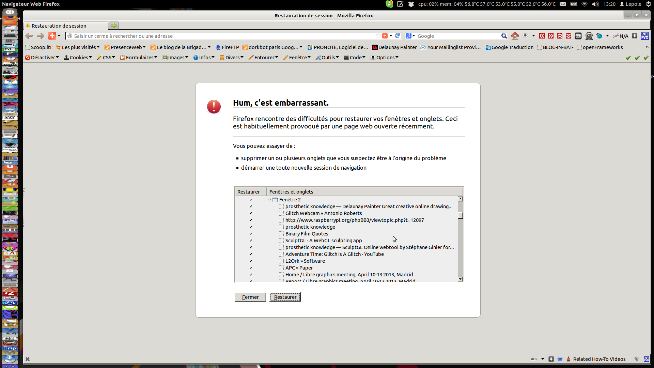Open the Images menu in web developer toolbar
The width and height of the screenshot is (654, 368).
(x=175, y=58)
